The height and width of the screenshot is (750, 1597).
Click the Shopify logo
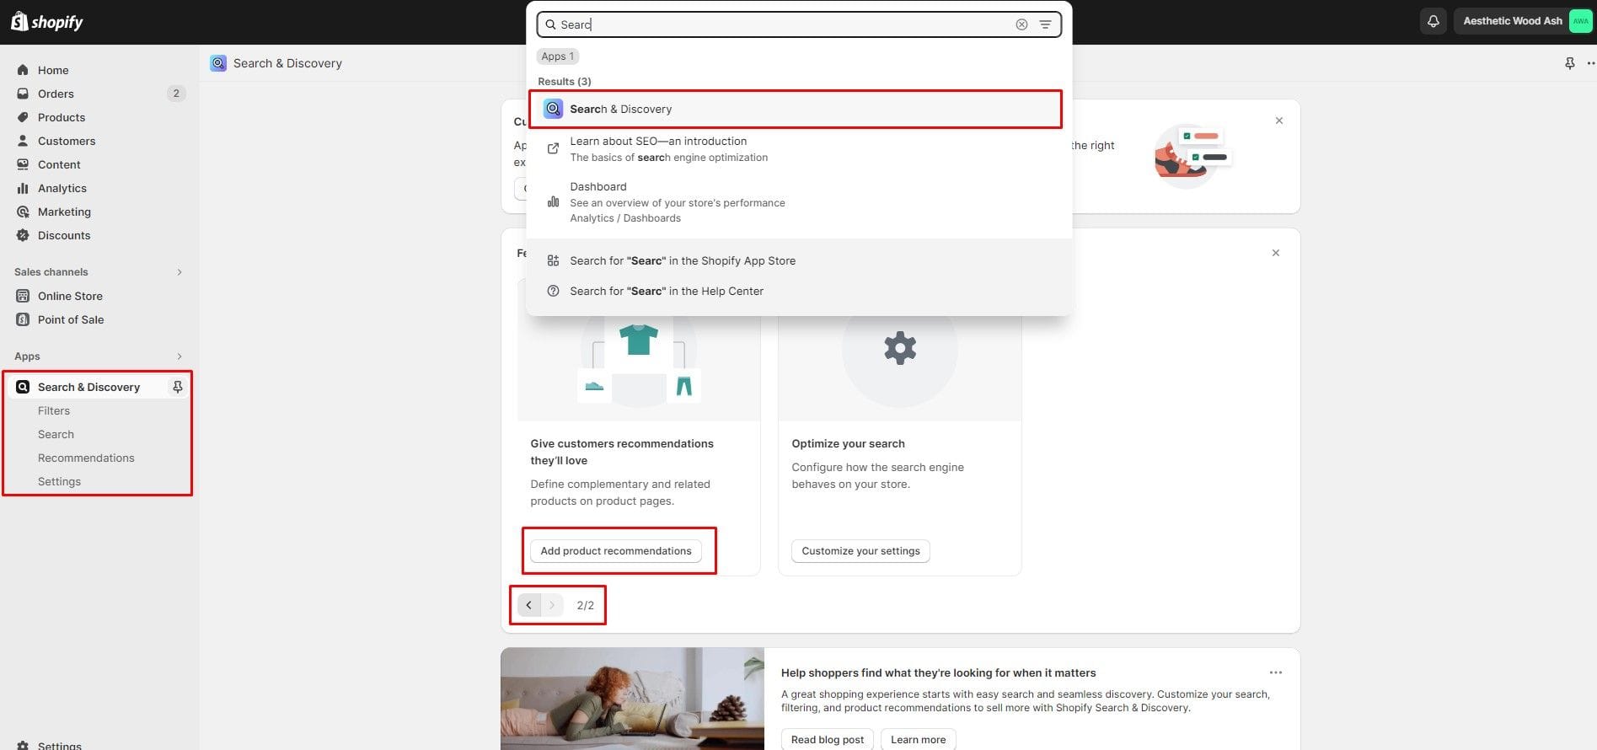pyautogui.click(x=47, y=22)
